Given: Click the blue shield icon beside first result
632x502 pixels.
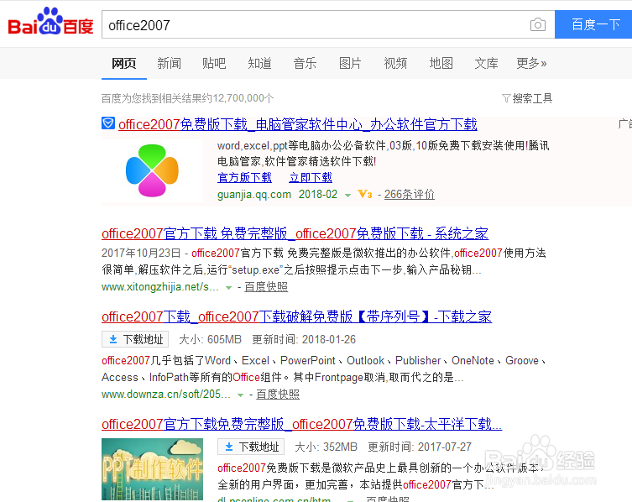Looking at the screenshot, I should [x=108, y=123].
